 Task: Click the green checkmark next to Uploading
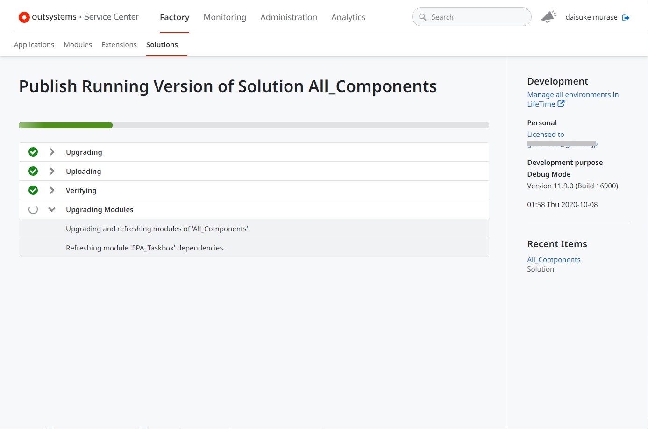[33, 171]
